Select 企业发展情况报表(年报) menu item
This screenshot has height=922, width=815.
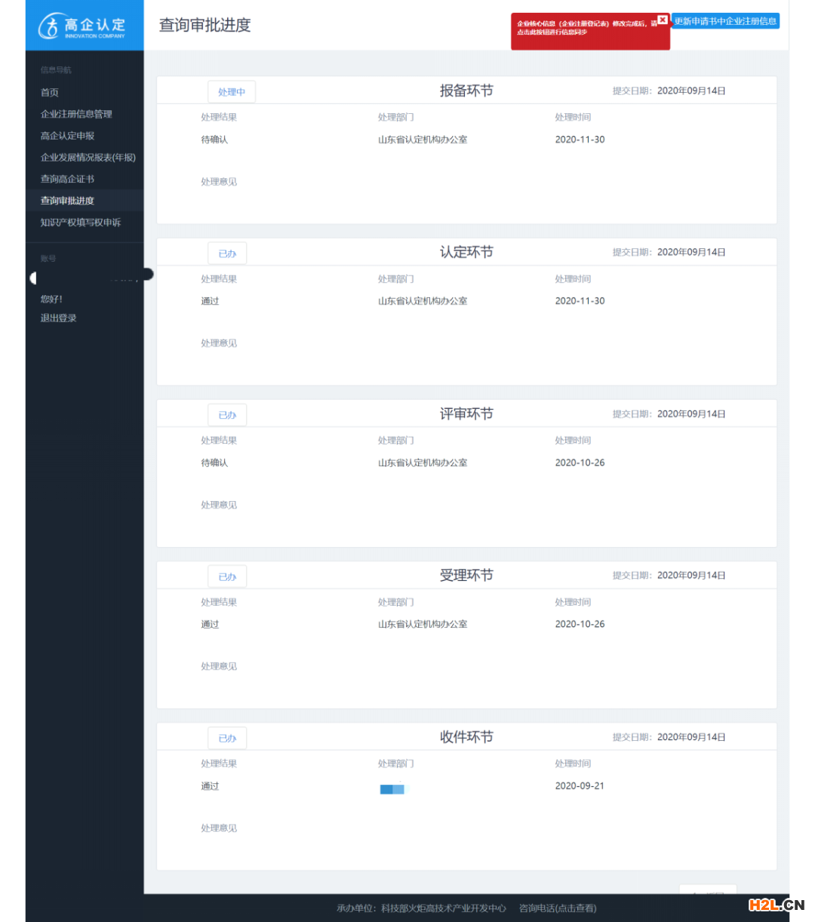click(x=88, y=157)
